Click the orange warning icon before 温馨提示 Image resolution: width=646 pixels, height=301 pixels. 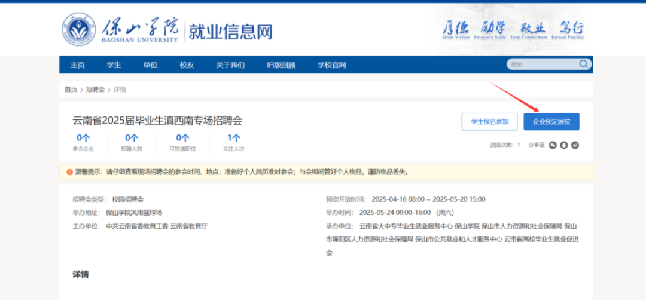point(69,172)
